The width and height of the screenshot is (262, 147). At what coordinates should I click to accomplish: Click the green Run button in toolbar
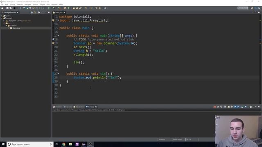(49, 8)
